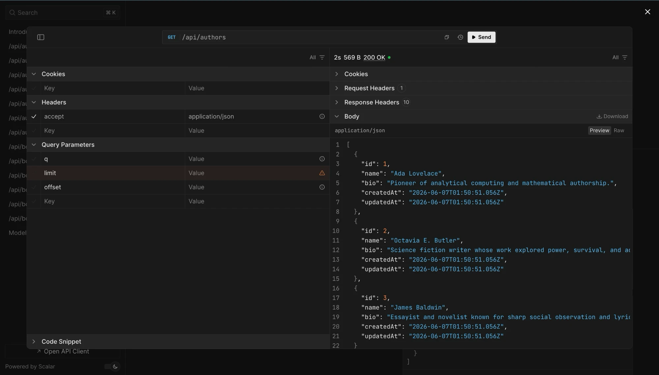
Task: Click "Octavia E. Butler" in response
Action: coord(425,240)
